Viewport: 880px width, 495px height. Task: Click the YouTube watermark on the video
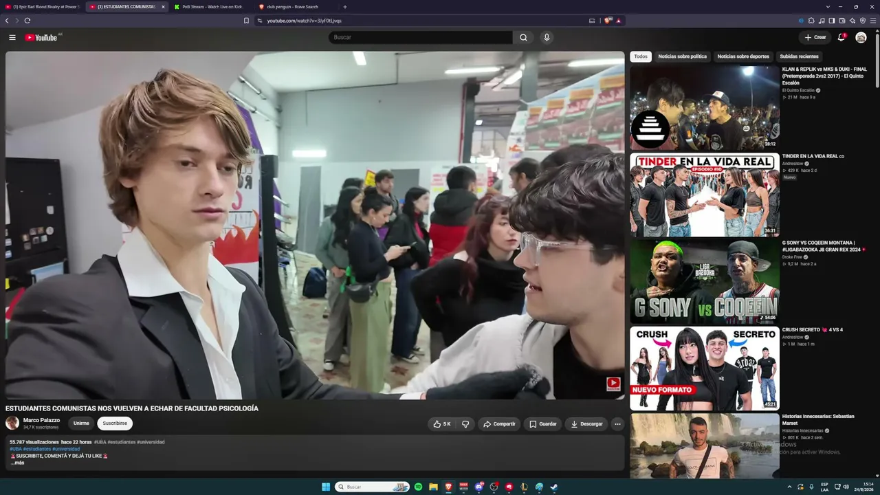pos(613,384)
